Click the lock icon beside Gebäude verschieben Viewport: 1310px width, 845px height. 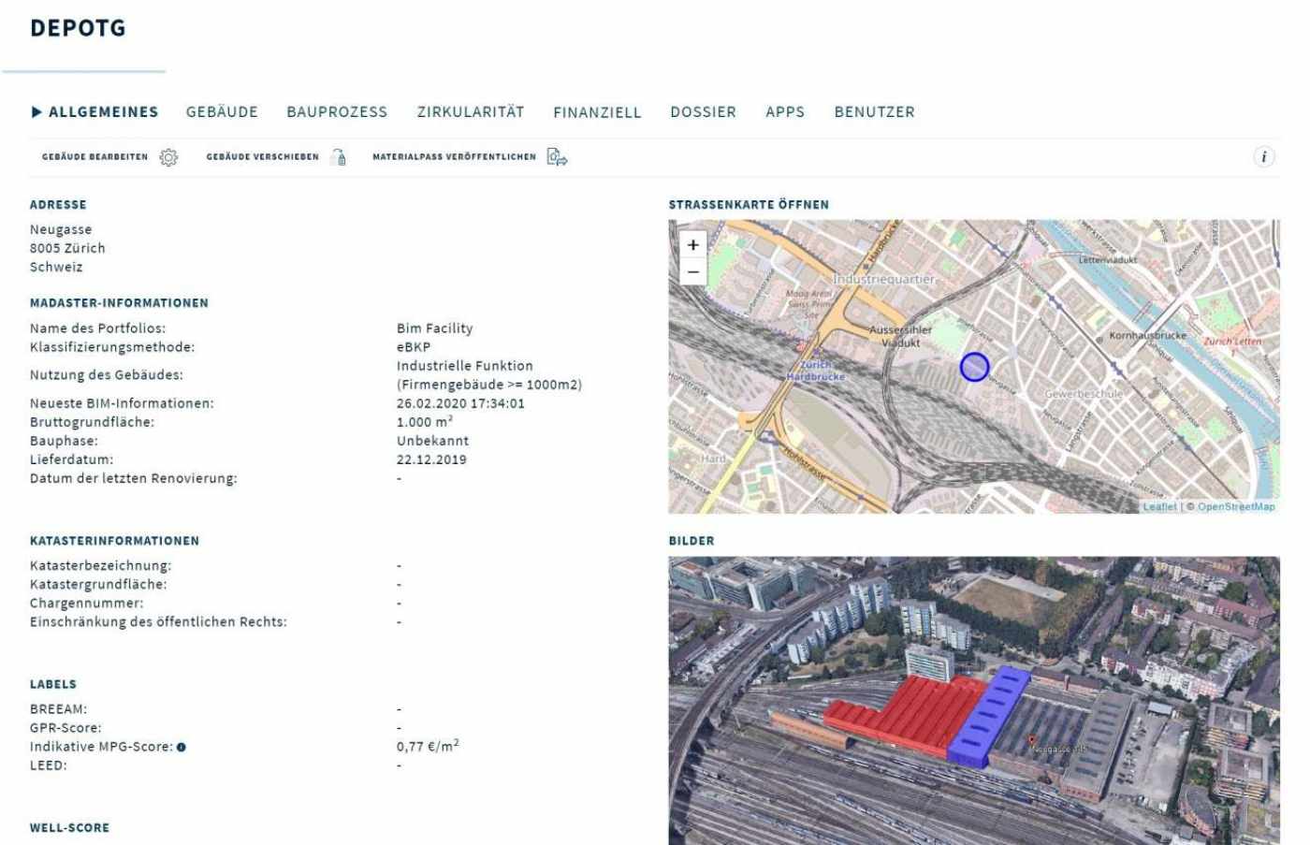[340, 157]
